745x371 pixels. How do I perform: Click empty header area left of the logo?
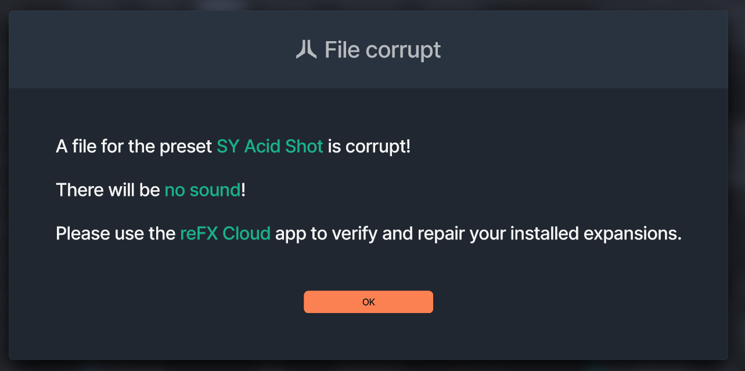point(145,50)
